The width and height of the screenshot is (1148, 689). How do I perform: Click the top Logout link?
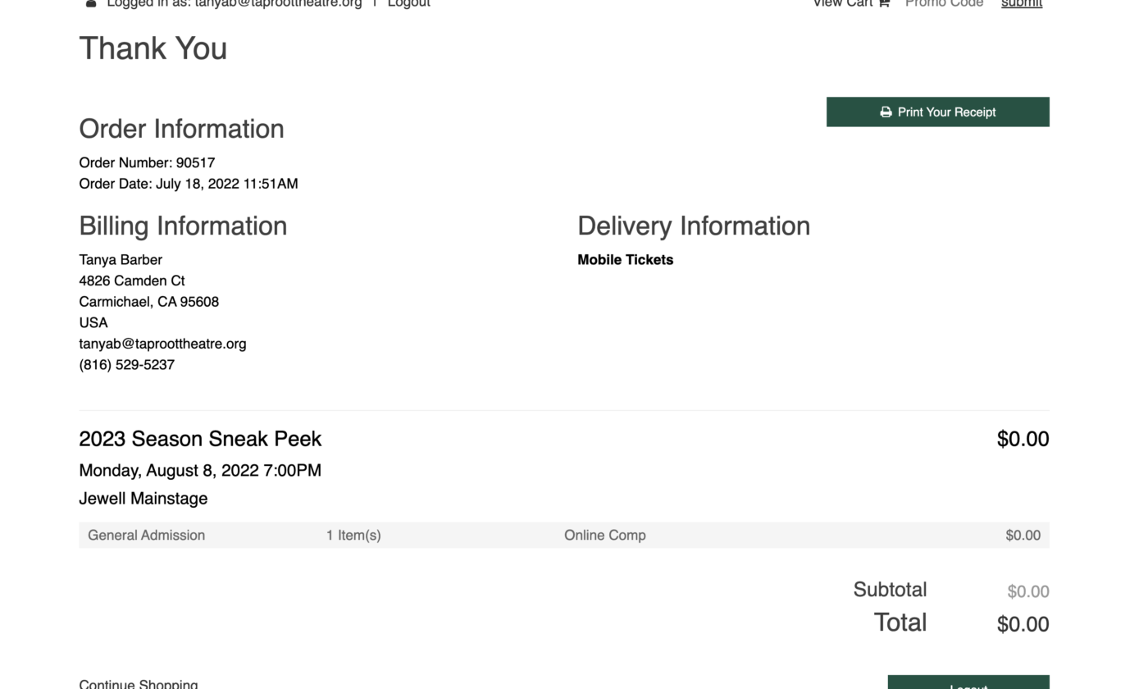coord(408,3)
